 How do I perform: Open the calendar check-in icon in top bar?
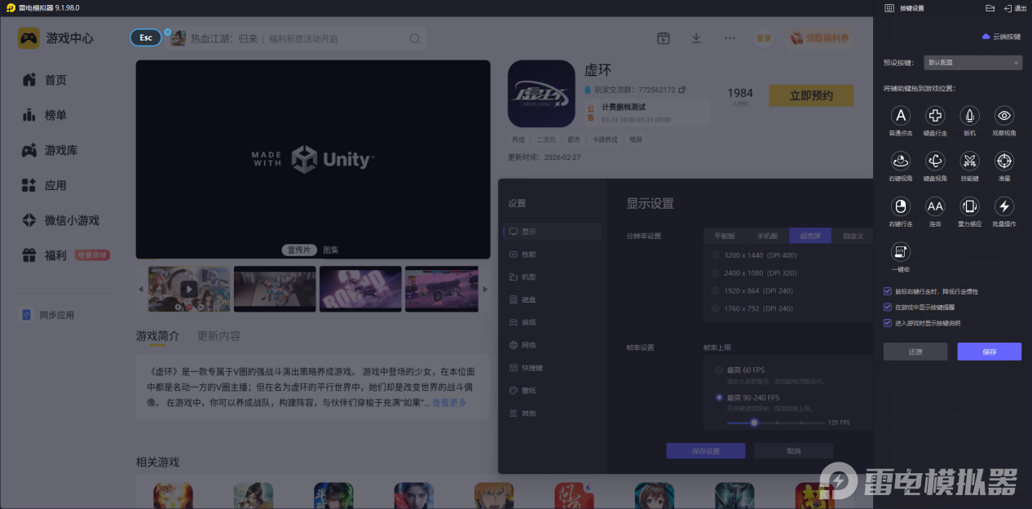tap(664, 38)
